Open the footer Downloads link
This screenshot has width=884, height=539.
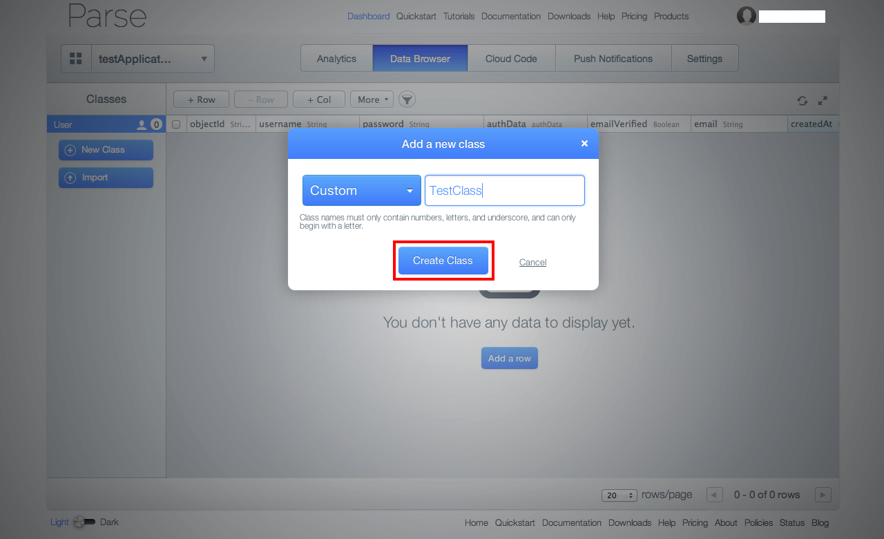click(630, 522)
